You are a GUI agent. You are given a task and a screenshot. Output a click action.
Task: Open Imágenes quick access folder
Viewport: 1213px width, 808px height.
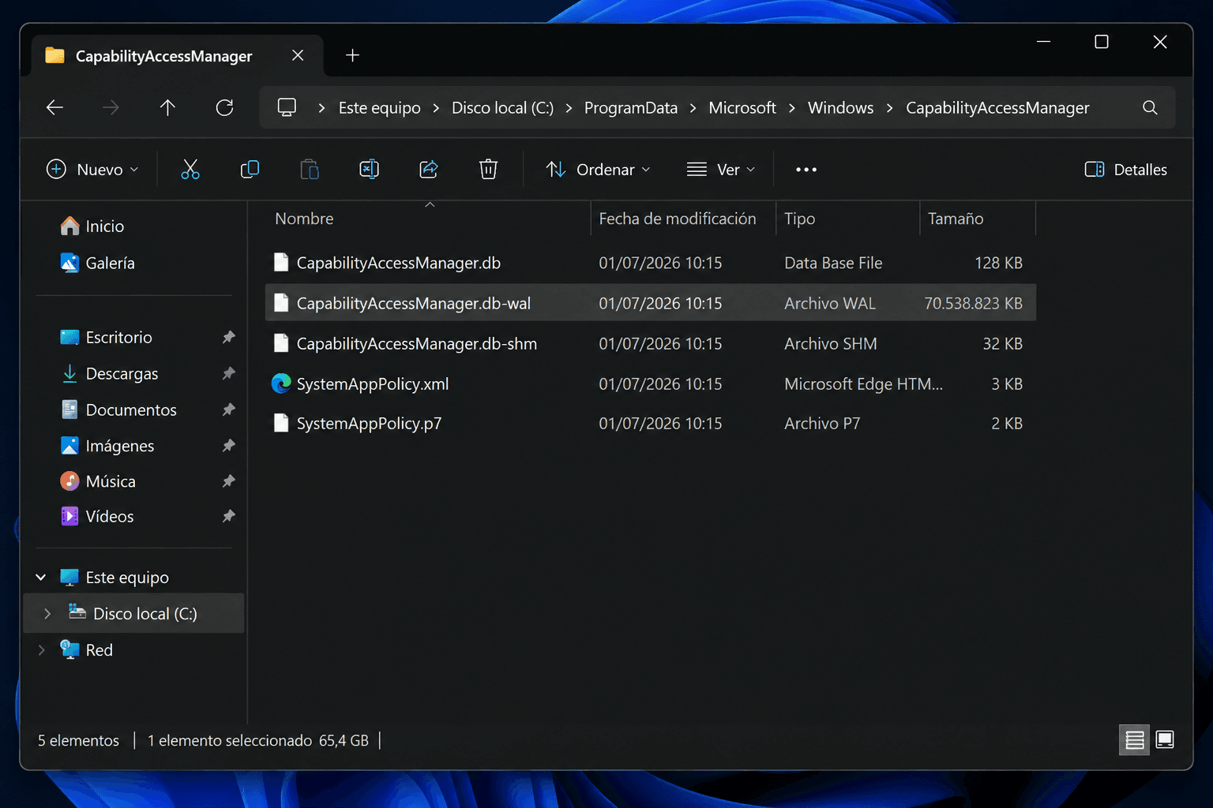coord(120,446)
